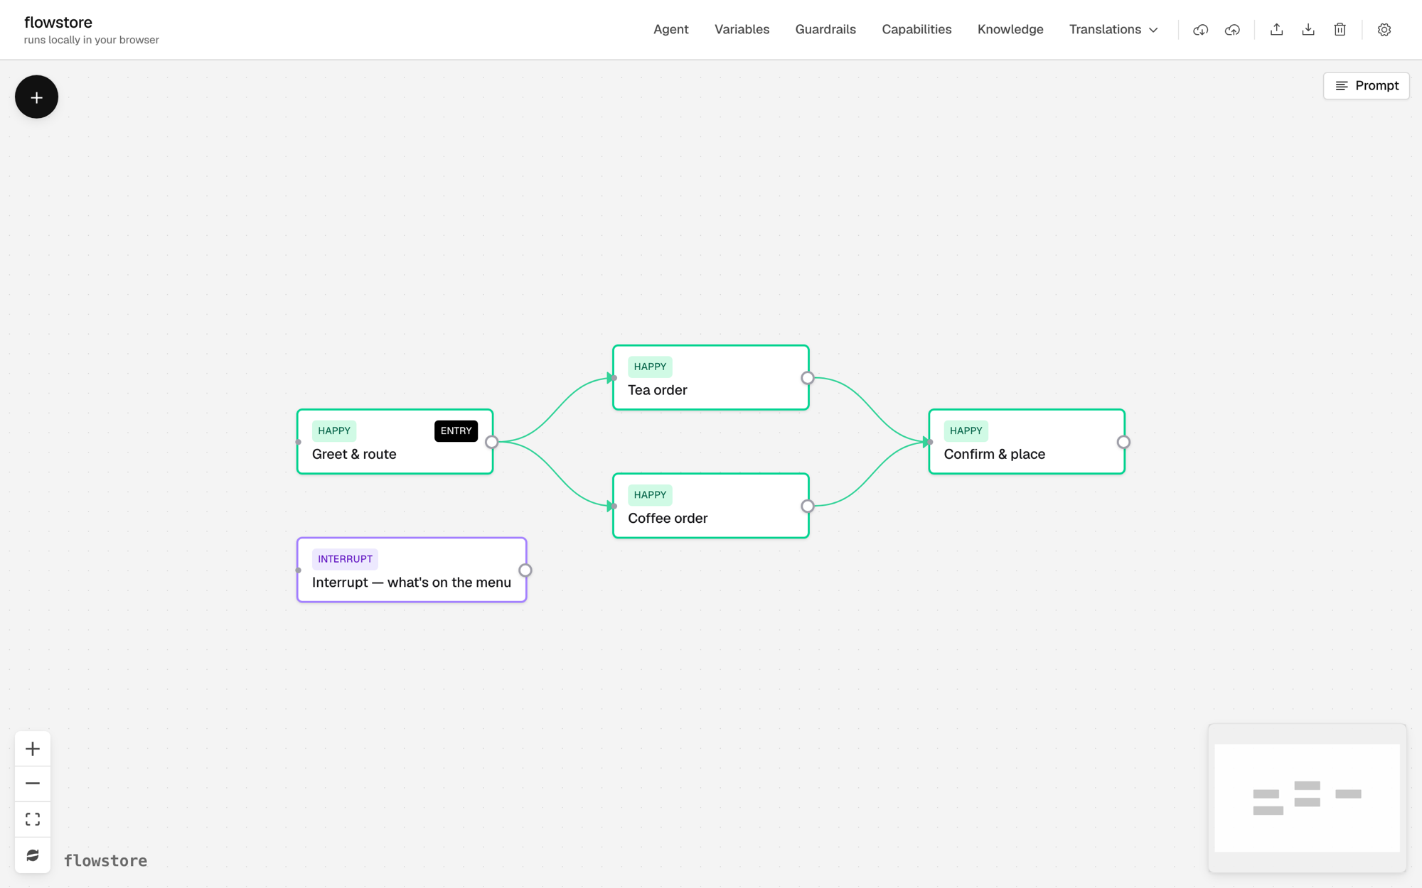The image size is (1422, 888).
Task: Open settings via gear icon
Action: (x=1384, y=30)
